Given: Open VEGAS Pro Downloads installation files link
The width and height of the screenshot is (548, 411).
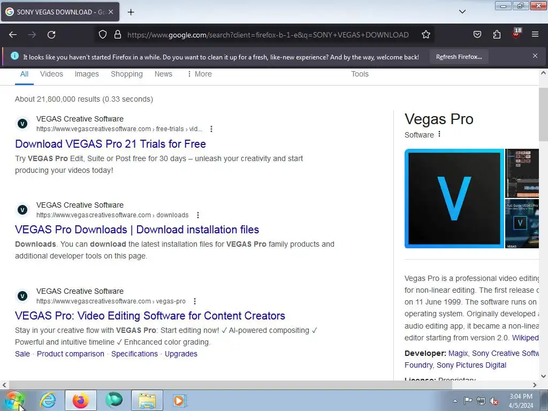Looking at the screenshot, I should coord(137,230).
